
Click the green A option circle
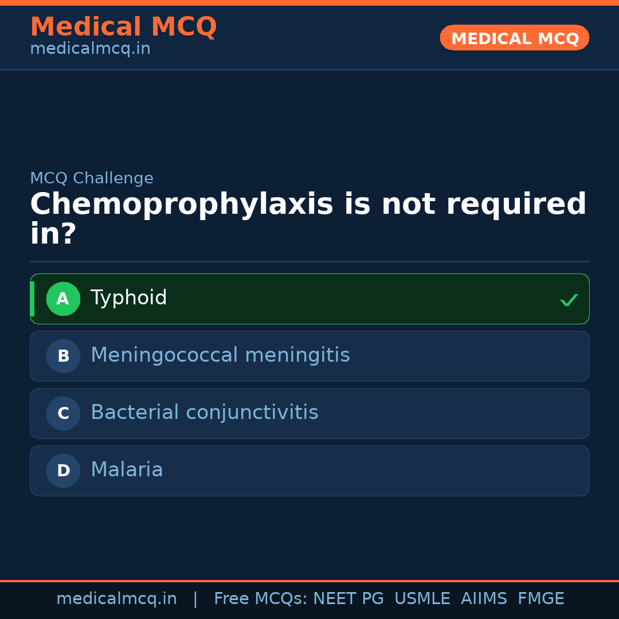[x=63, y=299]
